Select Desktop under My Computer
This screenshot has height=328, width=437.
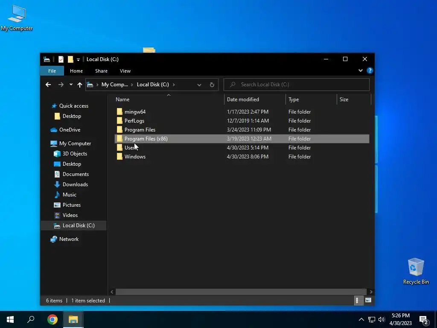click(x=72, y=164)
